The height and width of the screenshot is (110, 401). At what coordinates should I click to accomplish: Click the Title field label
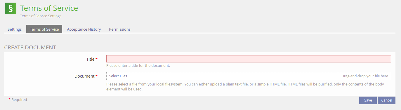(91, 59)
